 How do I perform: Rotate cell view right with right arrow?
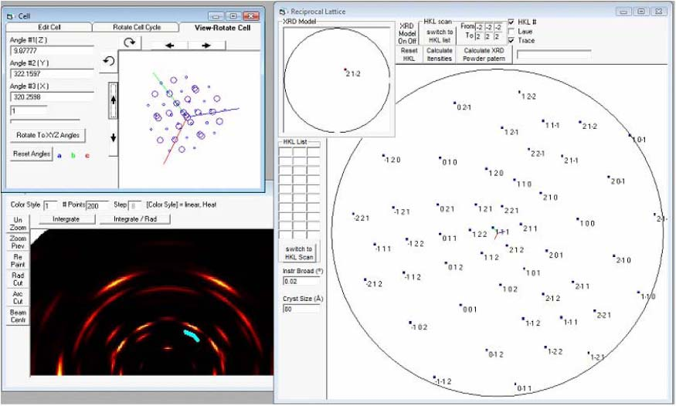pyautogui.click(x=206, y=46)
